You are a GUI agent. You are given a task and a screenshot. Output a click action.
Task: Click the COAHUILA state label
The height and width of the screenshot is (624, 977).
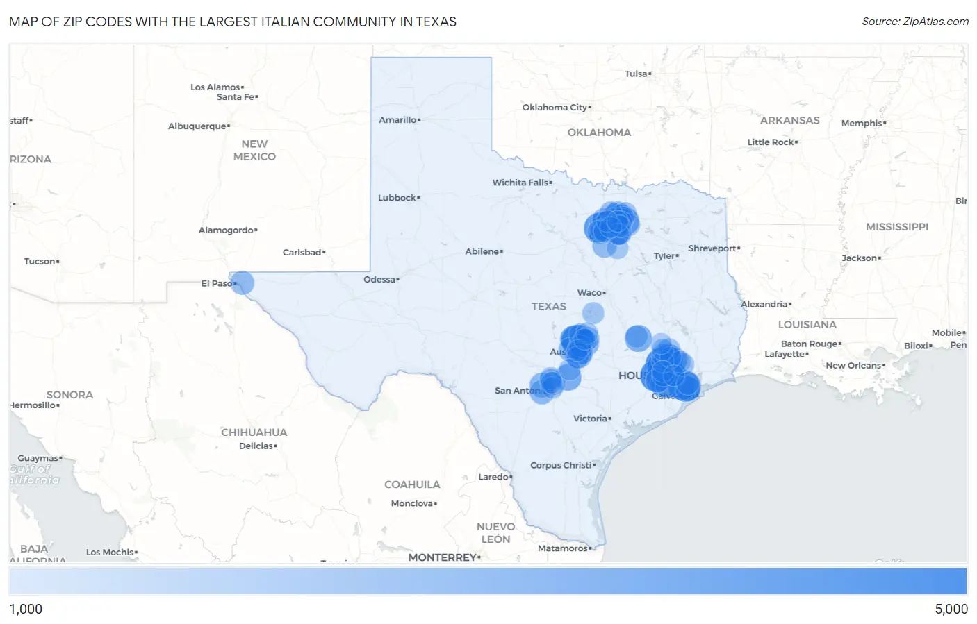412,485
